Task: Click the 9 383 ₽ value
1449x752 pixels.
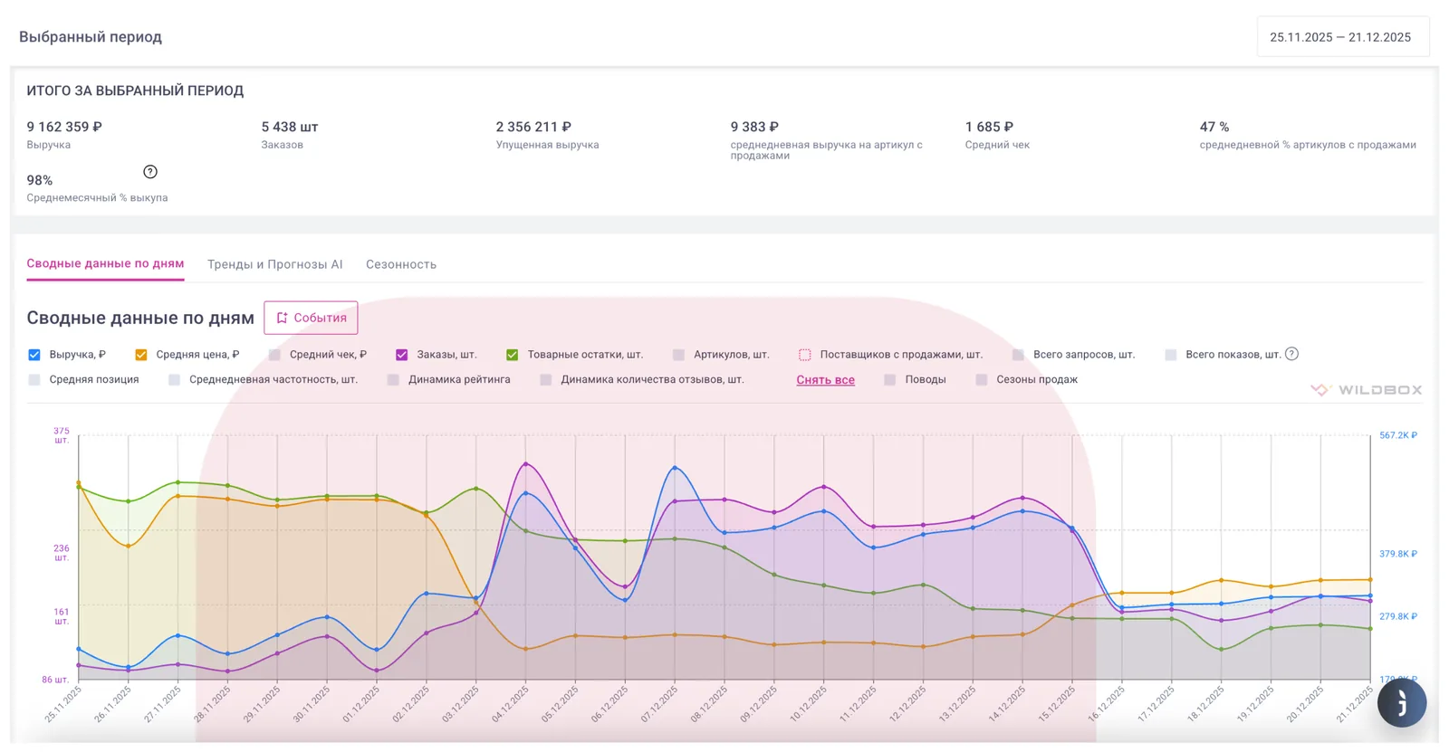Action: [754, 127]
